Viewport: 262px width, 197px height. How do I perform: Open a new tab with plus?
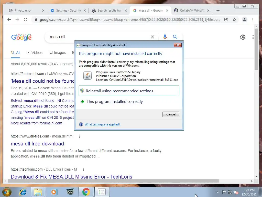(x=218, y=11)
